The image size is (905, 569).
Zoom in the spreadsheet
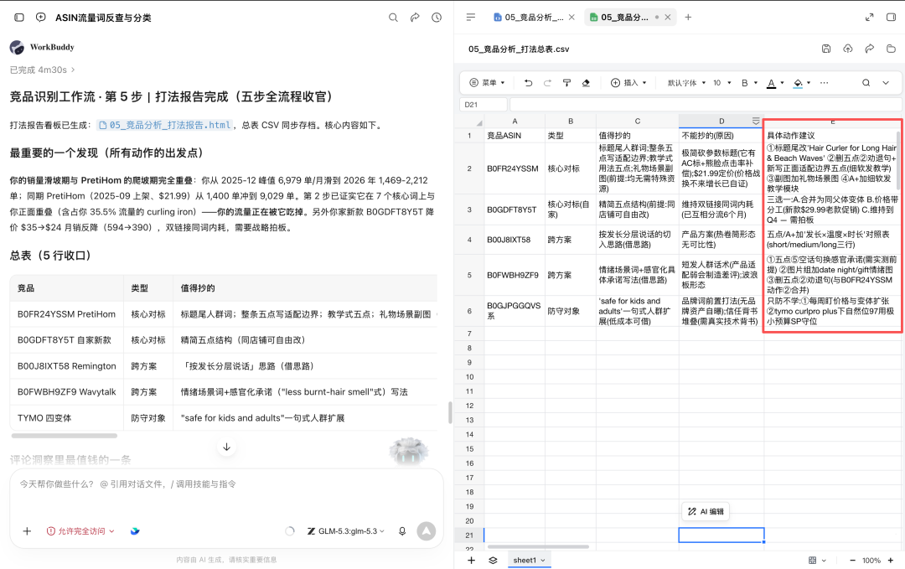pos(891,561)
